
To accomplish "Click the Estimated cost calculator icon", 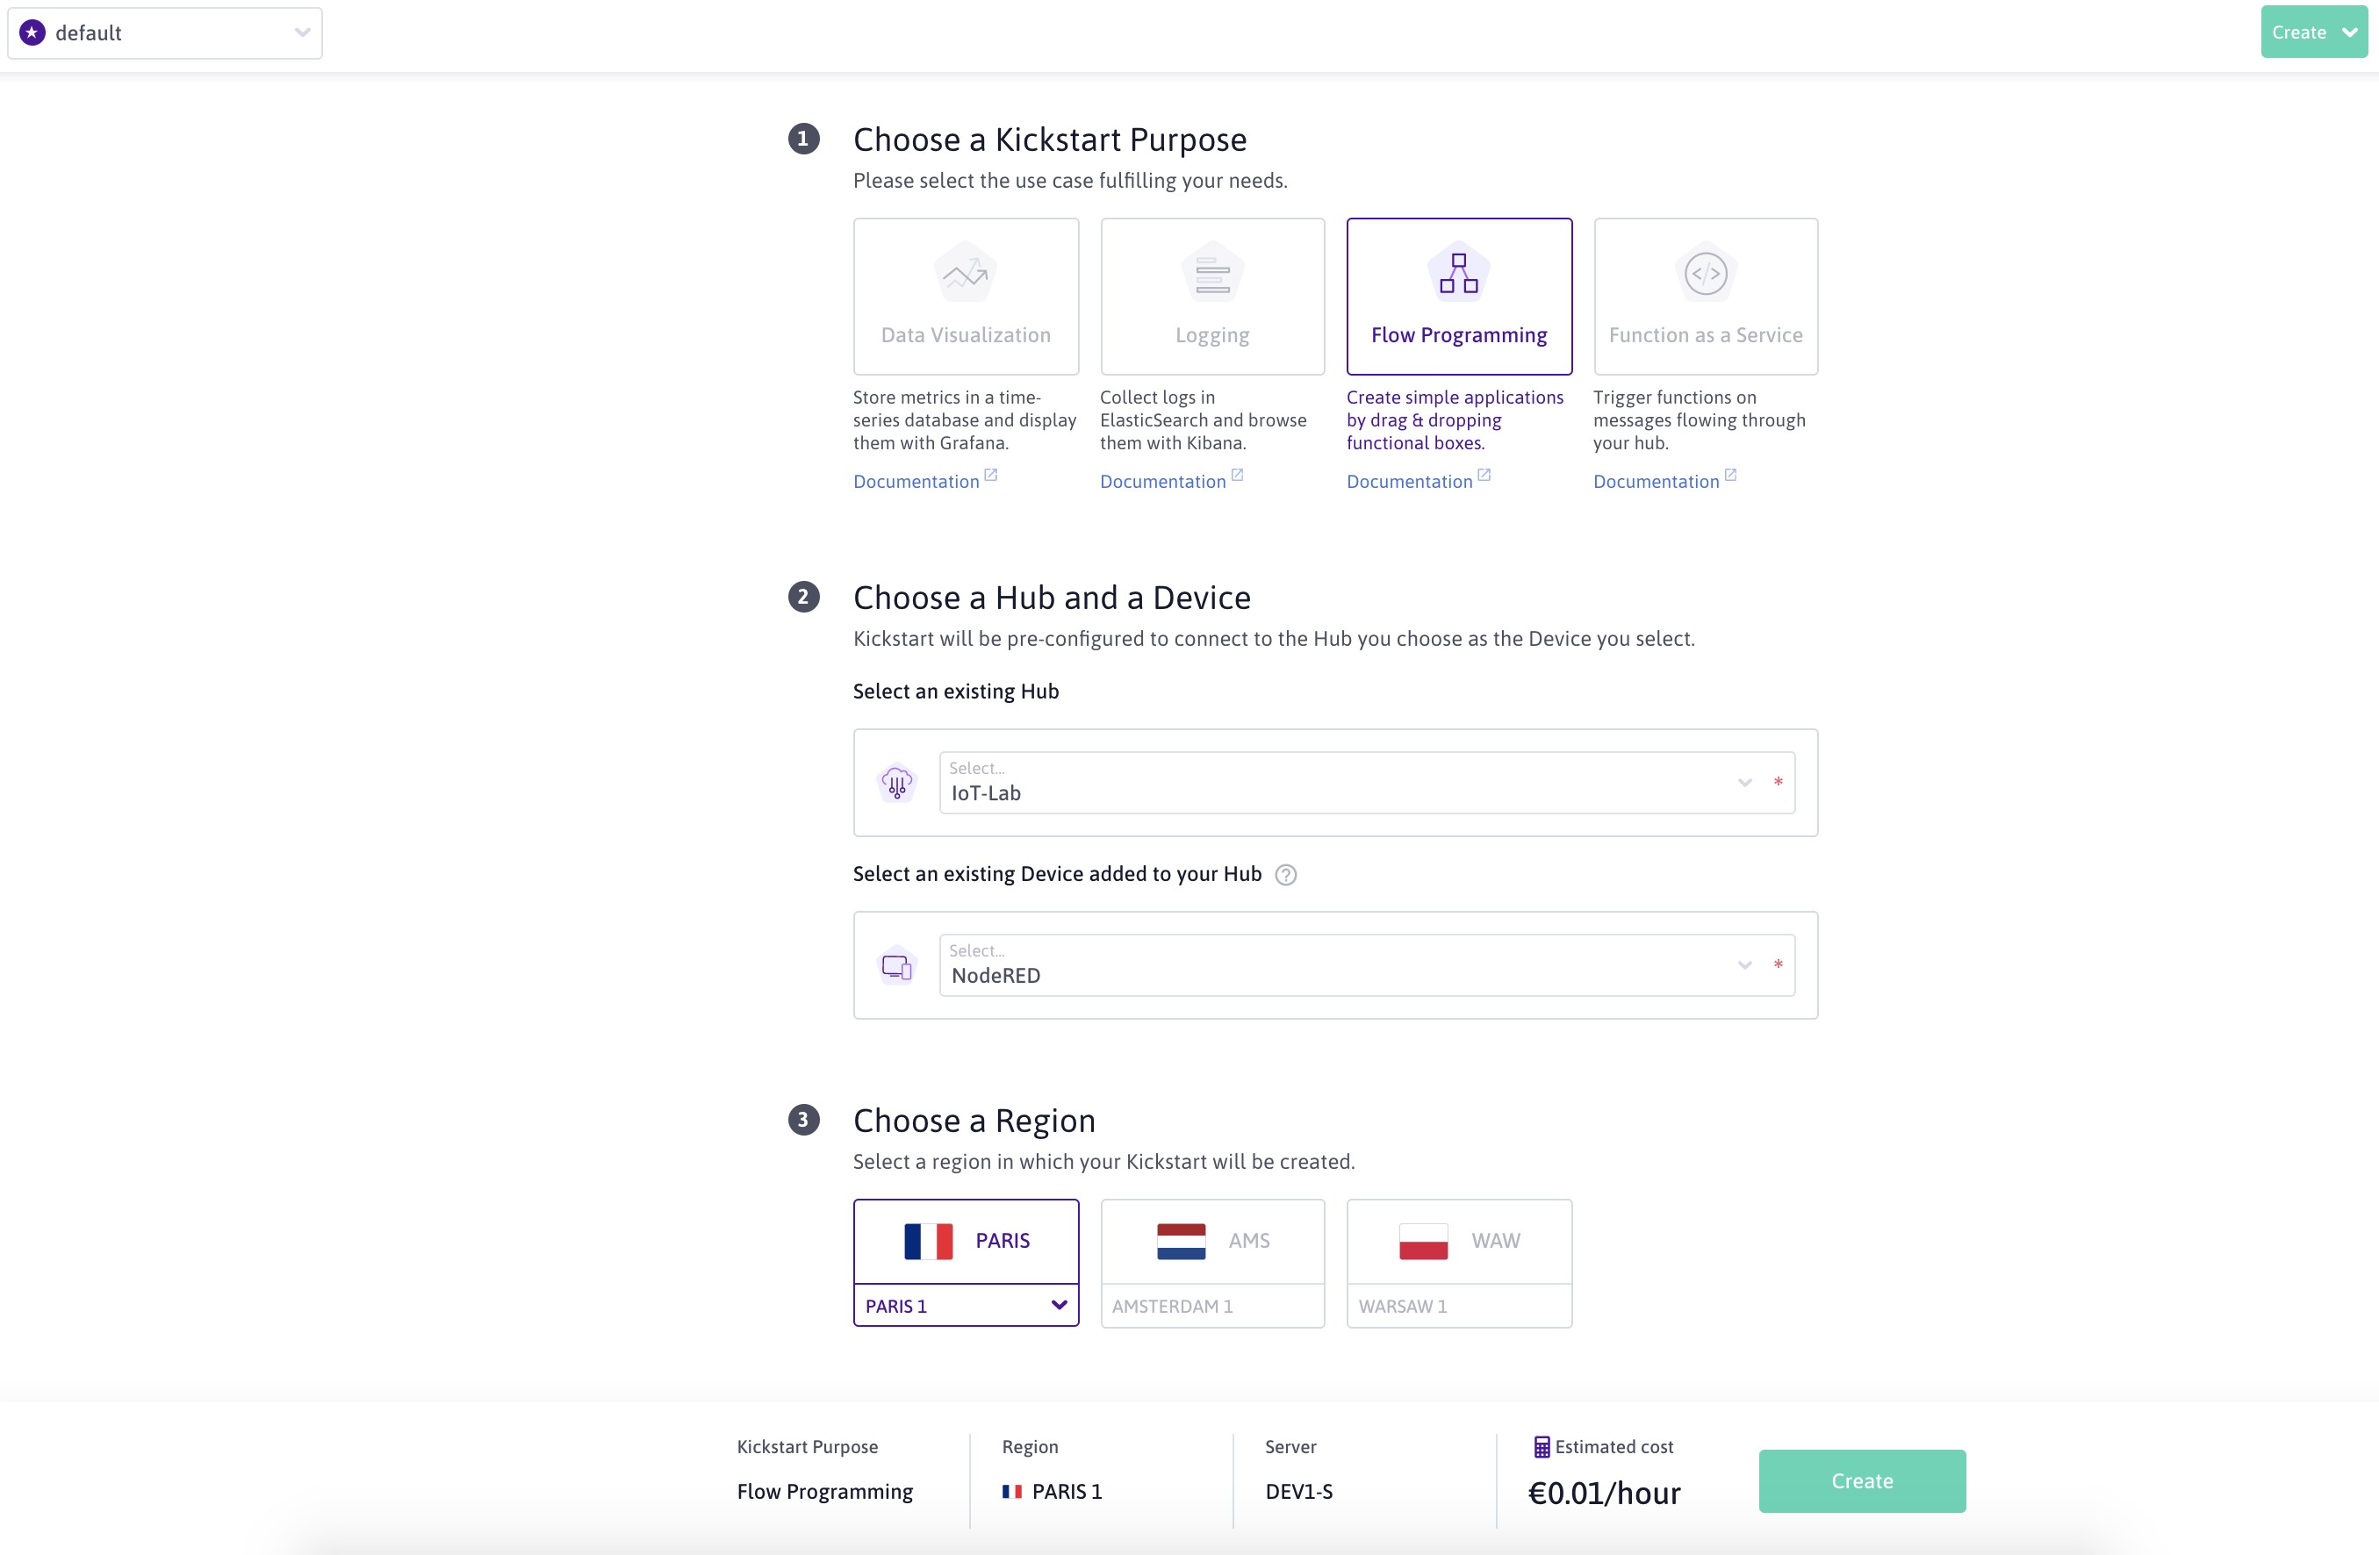I will (x=1542, y=1446).
